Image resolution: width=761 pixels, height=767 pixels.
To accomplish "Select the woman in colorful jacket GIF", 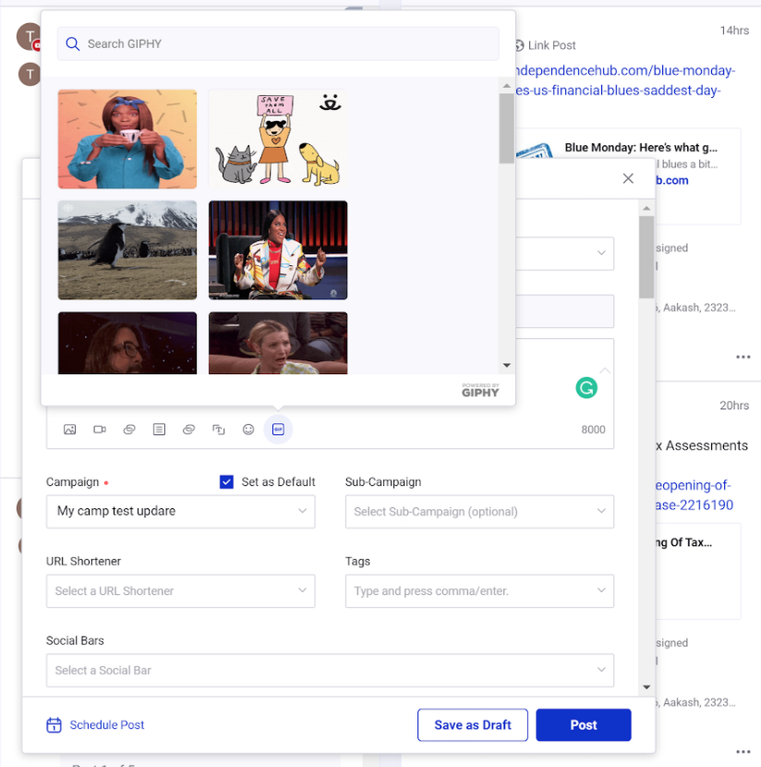I will [x=278, y=250].
